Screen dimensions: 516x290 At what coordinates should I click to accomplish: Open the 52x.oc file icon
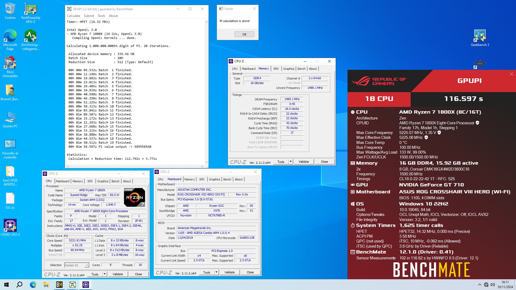(x=10, y=201)
